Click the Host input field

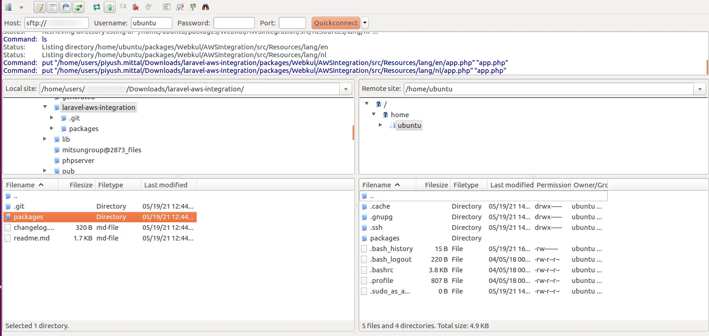click(57, 23)
